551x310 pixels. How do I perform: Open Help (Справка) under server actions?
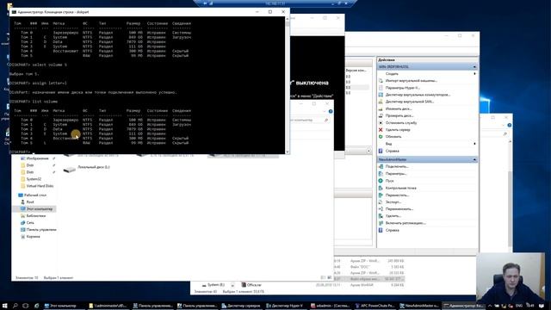point(392,151)
